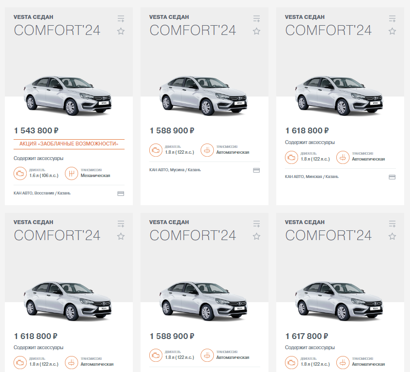Click engine icon on the 1 617 800 ₽ card
410x372 pixels.
(x=292, y=362)
